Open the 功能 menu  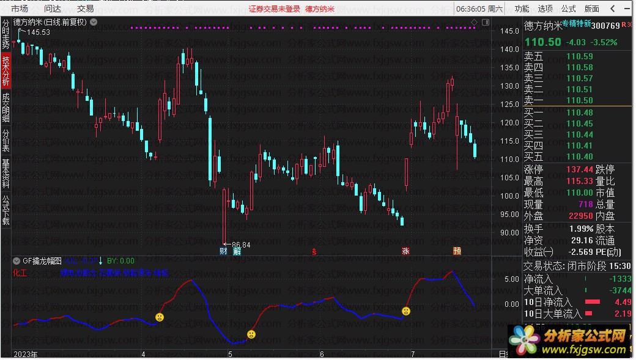tap(522, 9)
